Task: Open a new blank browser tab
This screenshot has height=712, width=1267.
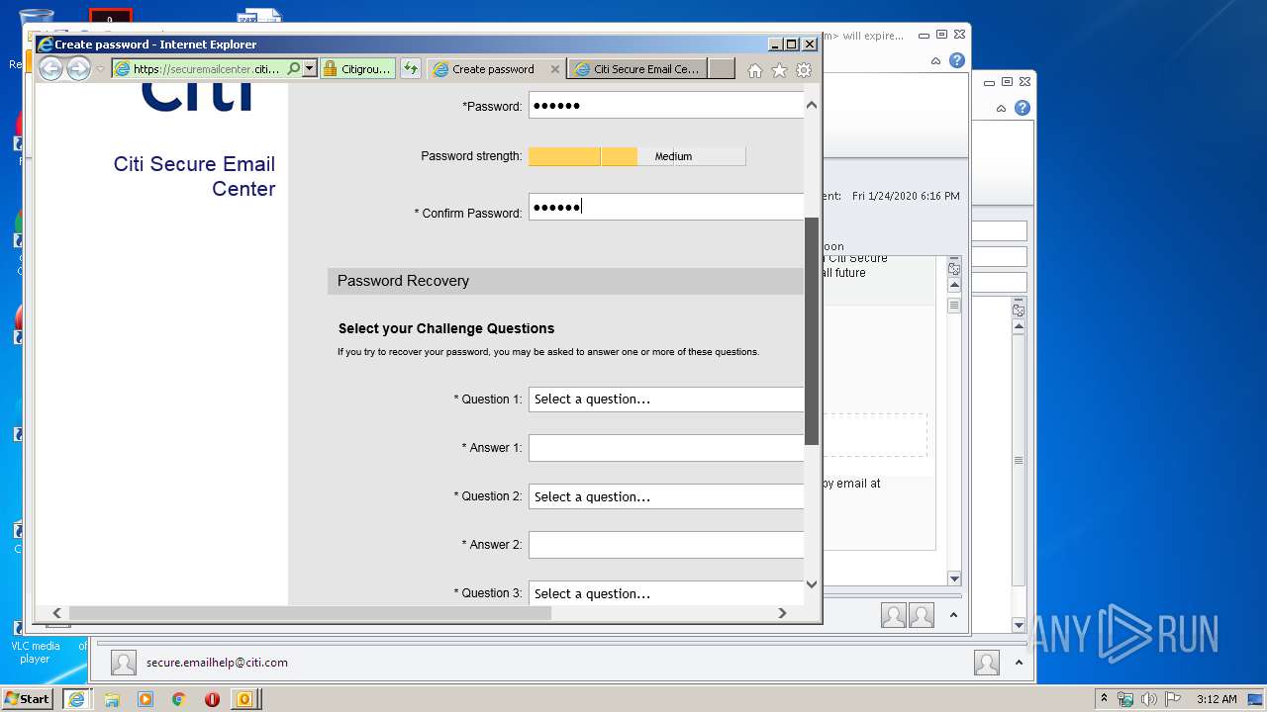Action: tap(722, 69)
